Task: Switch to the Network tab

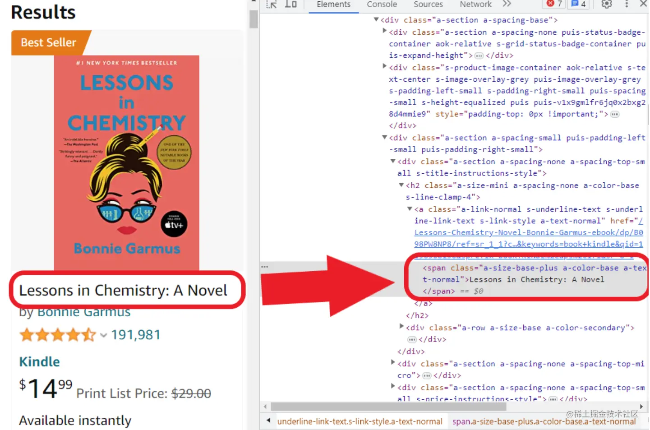Action: [x=475, y=5]
